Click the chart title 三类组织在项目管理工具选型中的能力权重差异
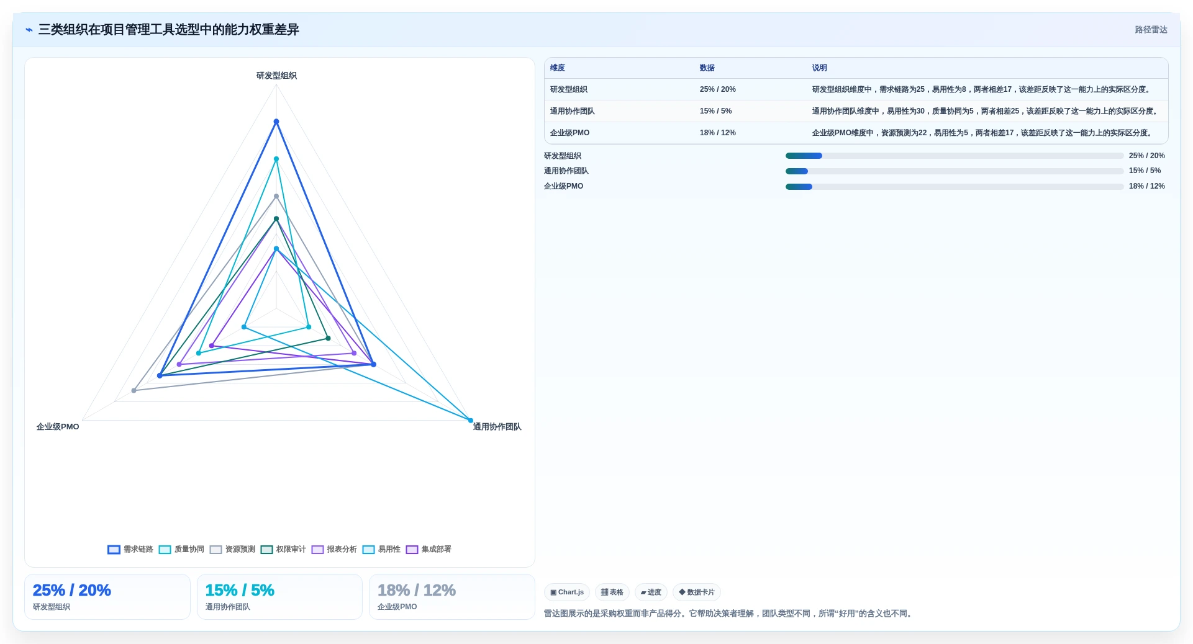This screenshot has width=1193, height=644. pos(169,30)
